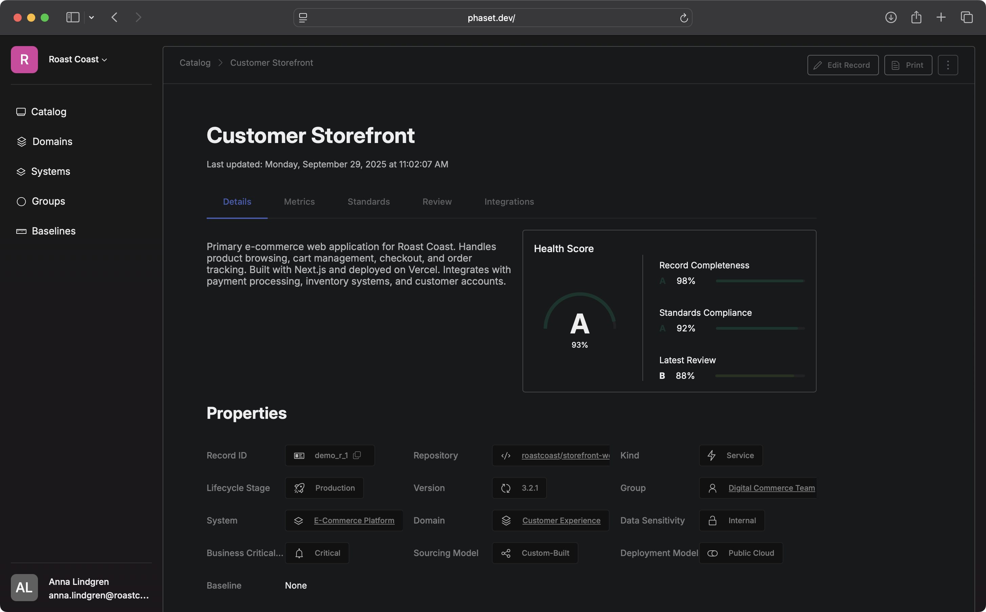Copy the Record ID demo_r_1

click(358, 455)
